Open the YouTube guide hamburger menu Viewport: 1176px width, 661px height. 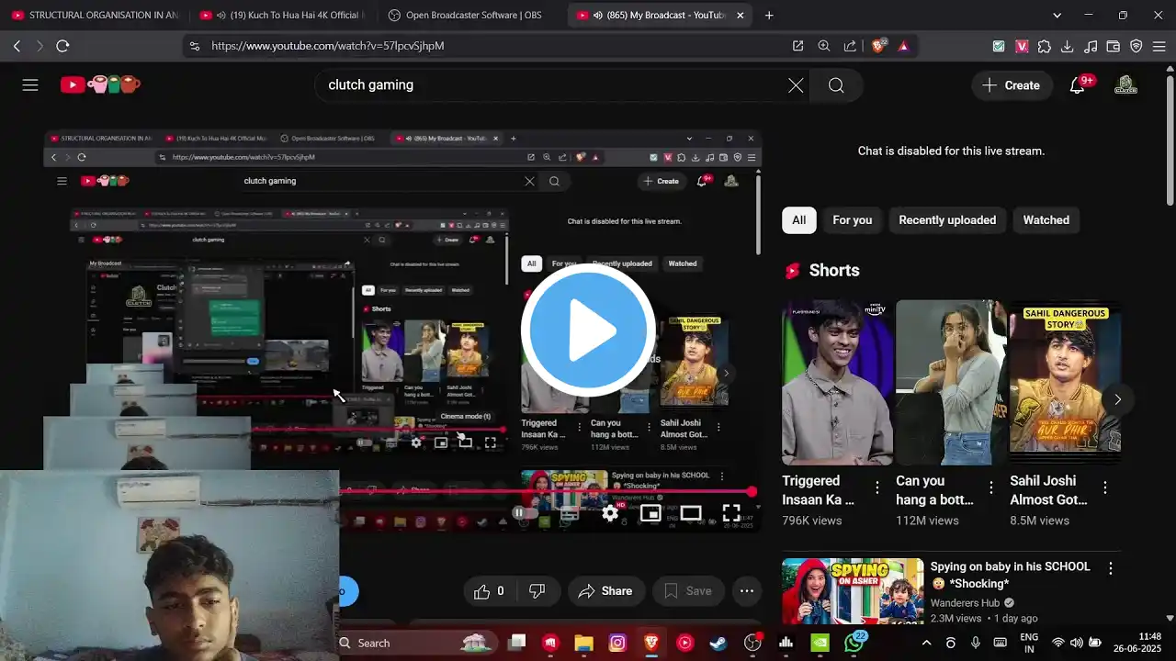pyautogui.click(x=30, y=85)
